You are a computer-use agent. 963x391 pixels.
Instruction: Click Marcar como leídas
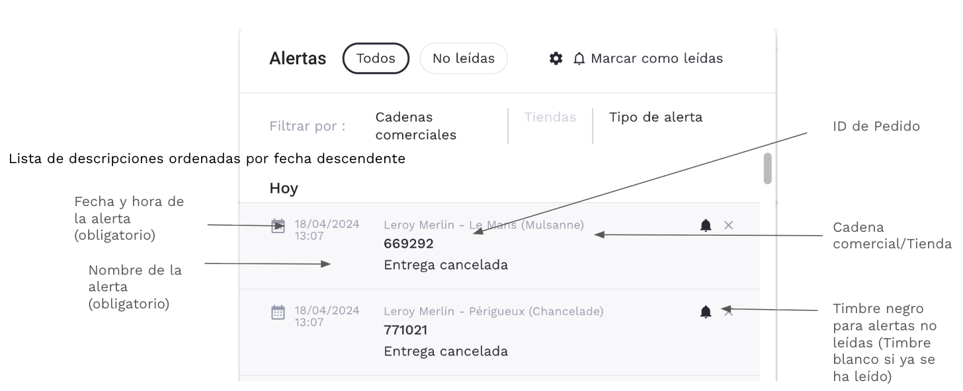tap(656, 59)
